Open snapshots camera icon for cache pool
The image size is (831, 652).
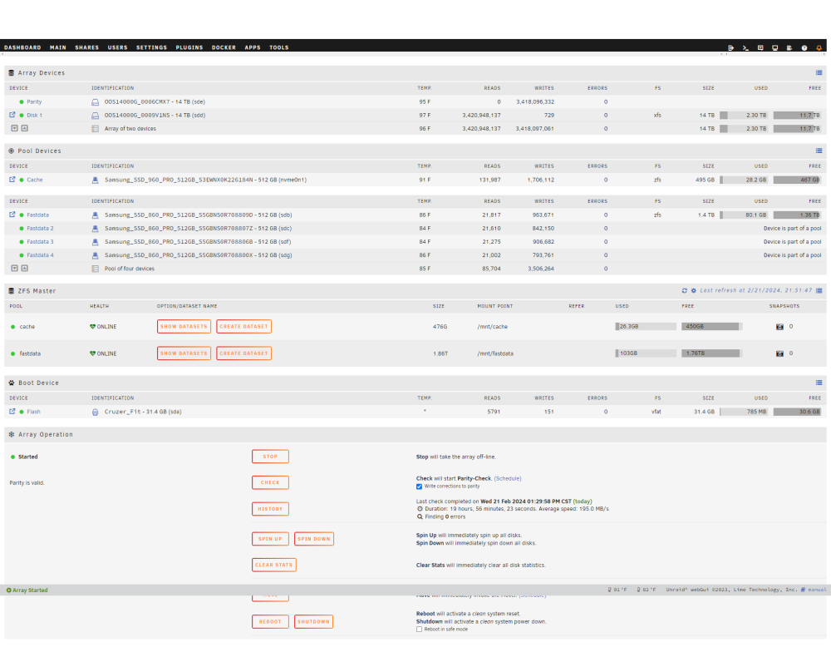(x=779, y=327)
